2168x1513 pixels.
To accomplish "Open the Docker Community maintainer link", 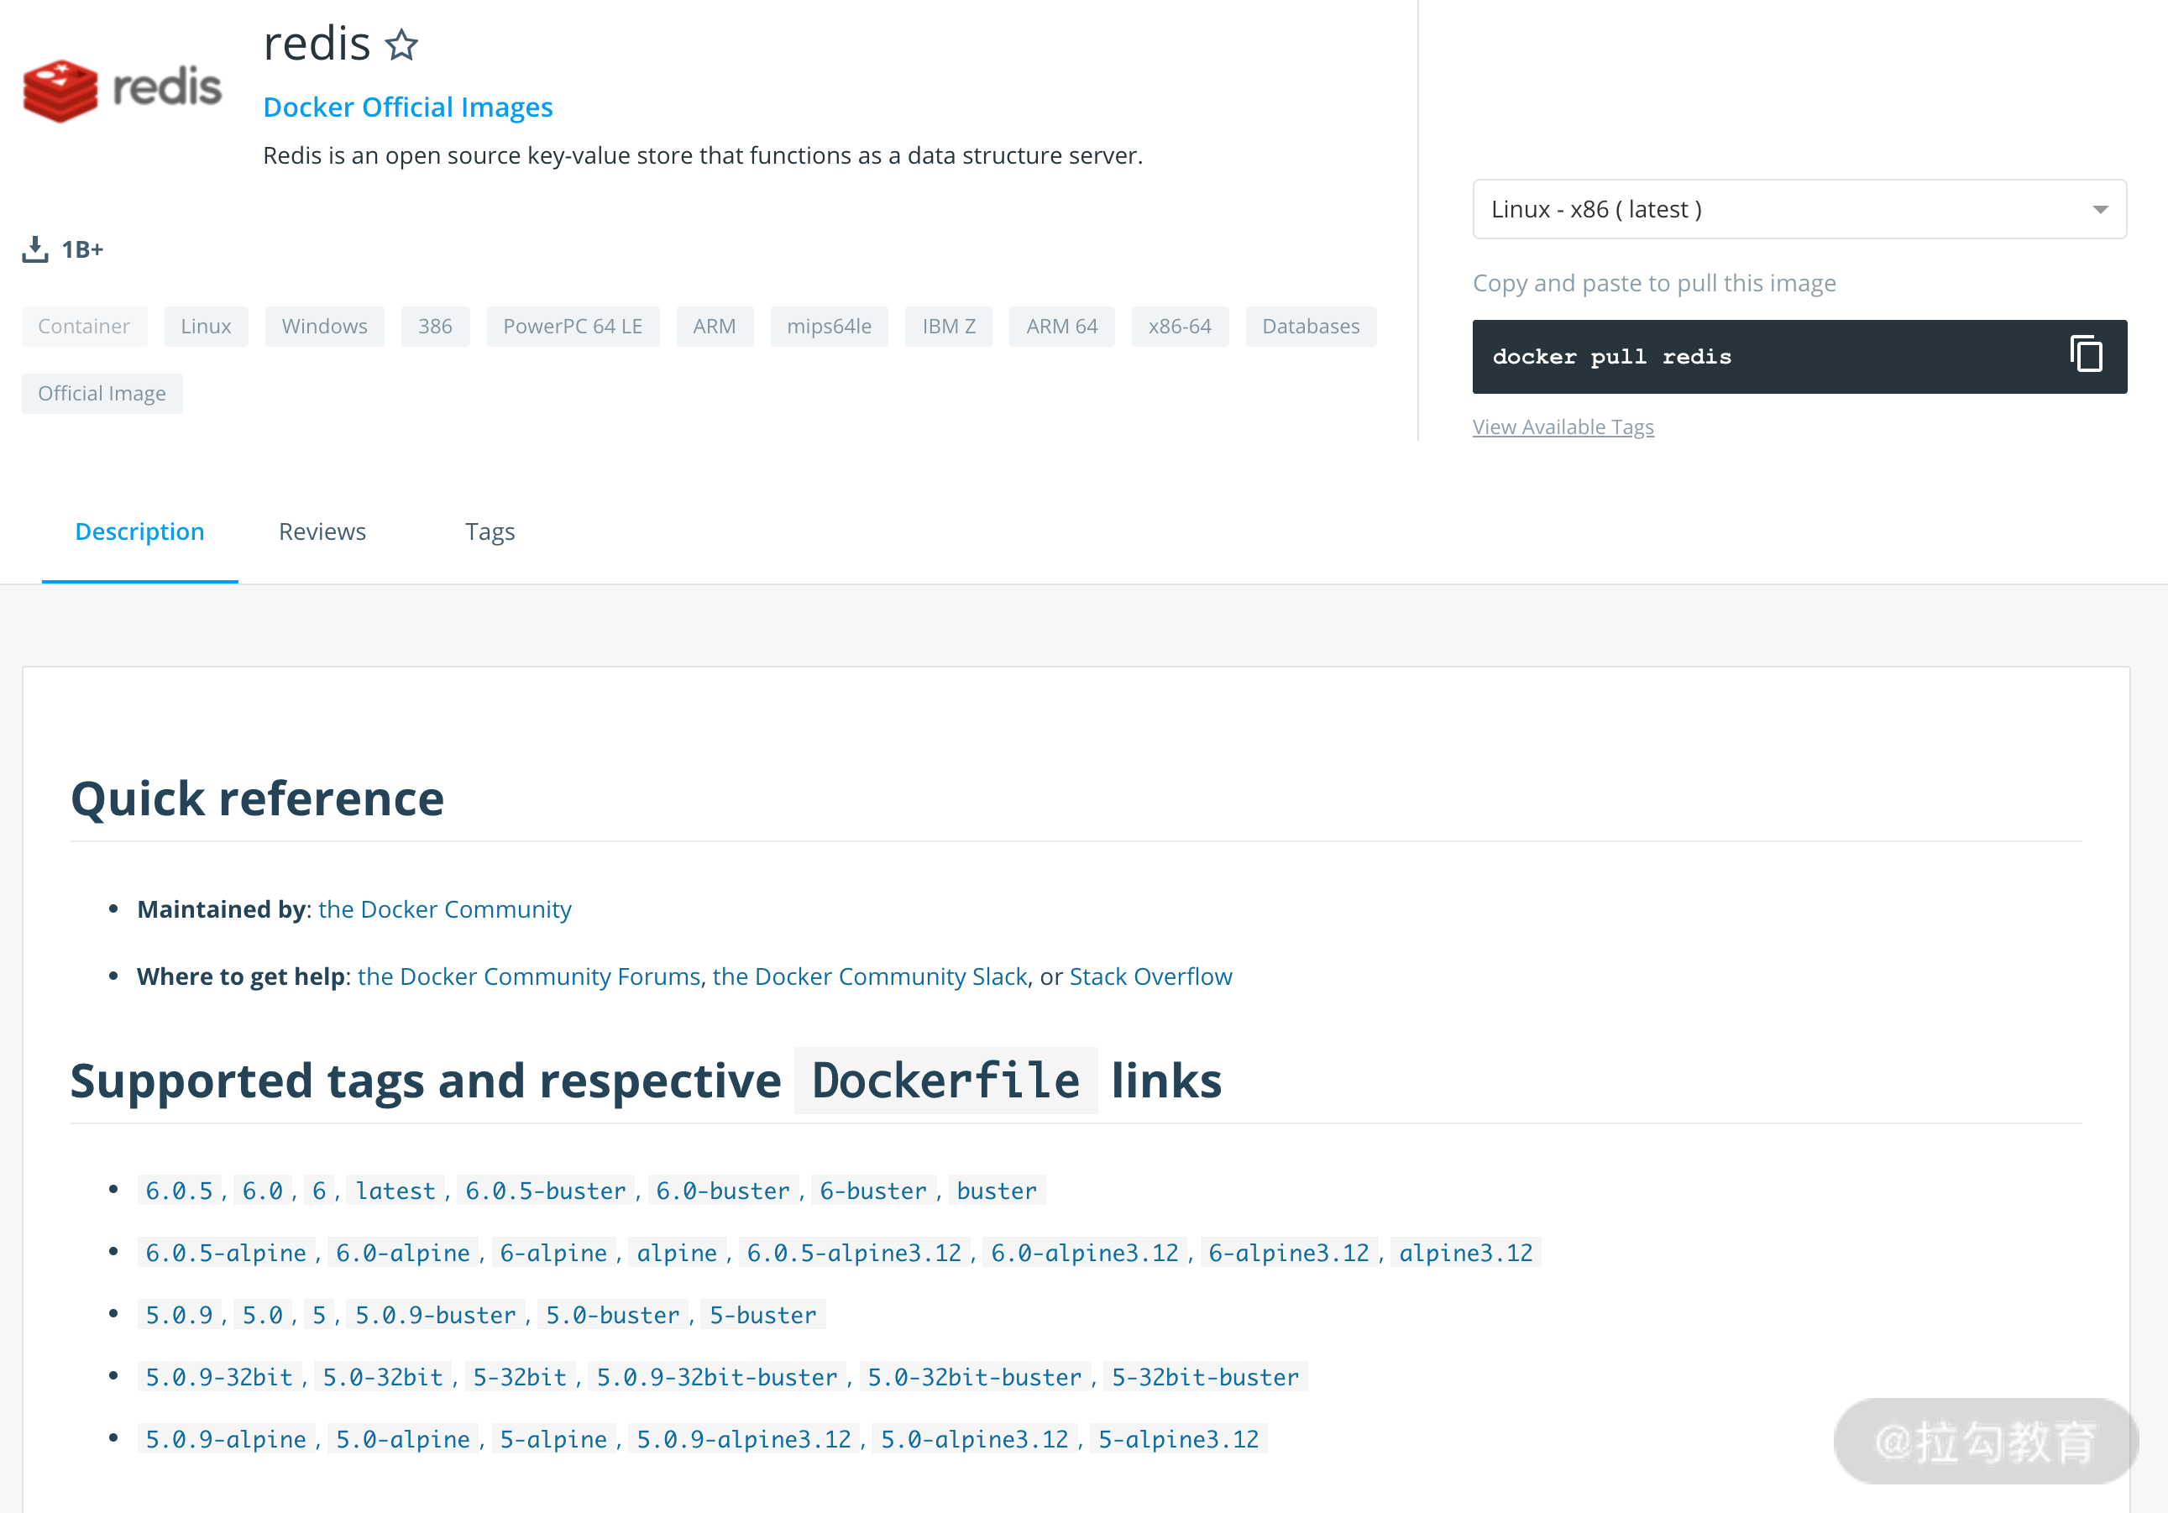I will pos(445,908).
